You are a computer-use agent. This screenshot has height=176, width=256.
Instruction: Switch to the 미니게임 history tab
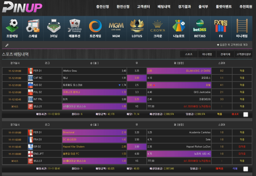[207, 54]
